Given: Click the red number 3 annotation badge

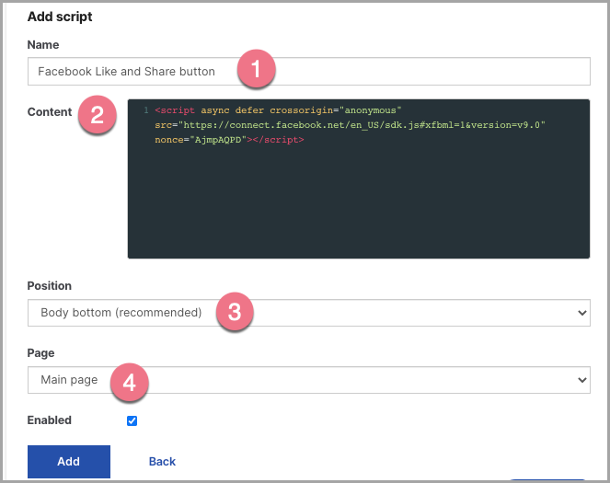Looking at the screenshot, I should [x=235, y=312].
